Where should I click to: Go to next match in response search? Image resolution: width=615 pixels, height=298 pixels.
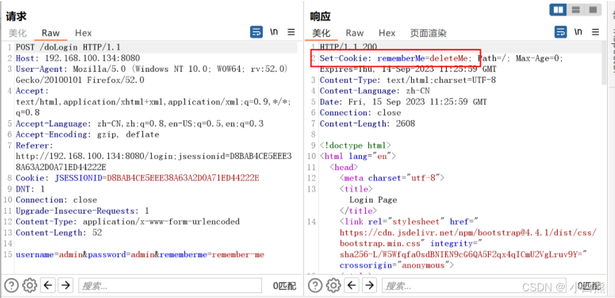[x=369, y=285]
